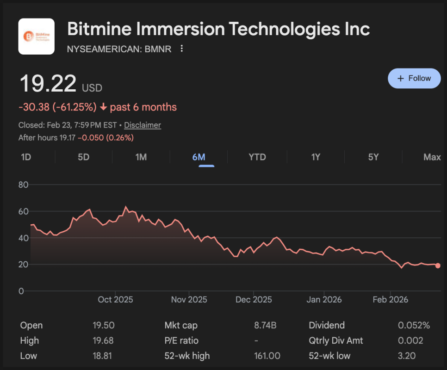Select the 5Y time range tab

pyautogui.click(x=373, y=157)
